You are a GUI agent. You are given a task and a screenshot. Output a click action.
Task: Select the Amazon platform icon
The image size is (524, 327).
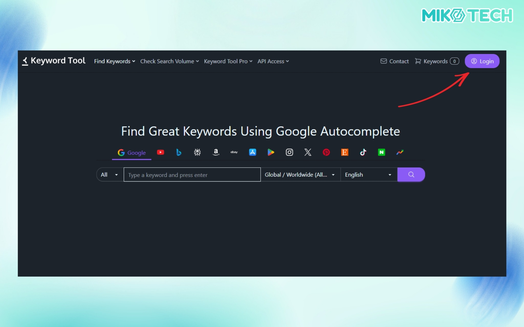[x=216, y=152]
